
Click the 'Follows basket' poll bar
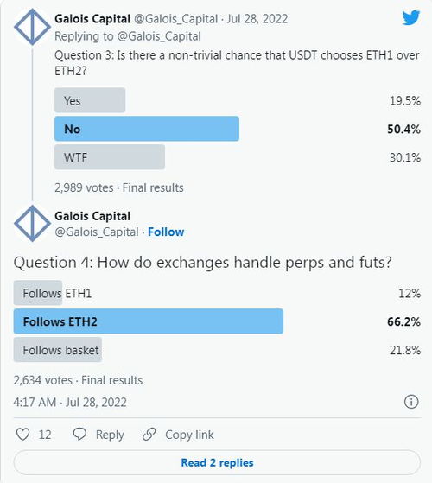coord(58,350)
